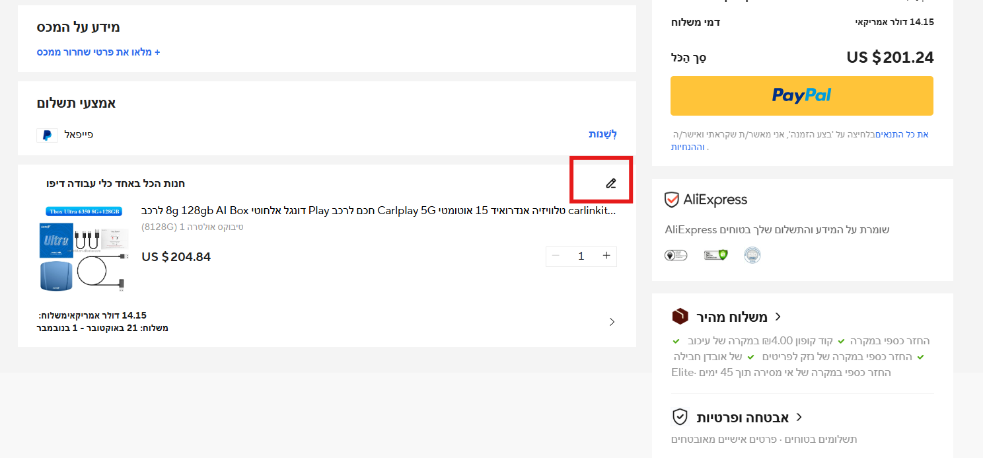Open shipping options via the delivery row chevron

(x=612, y=322)
